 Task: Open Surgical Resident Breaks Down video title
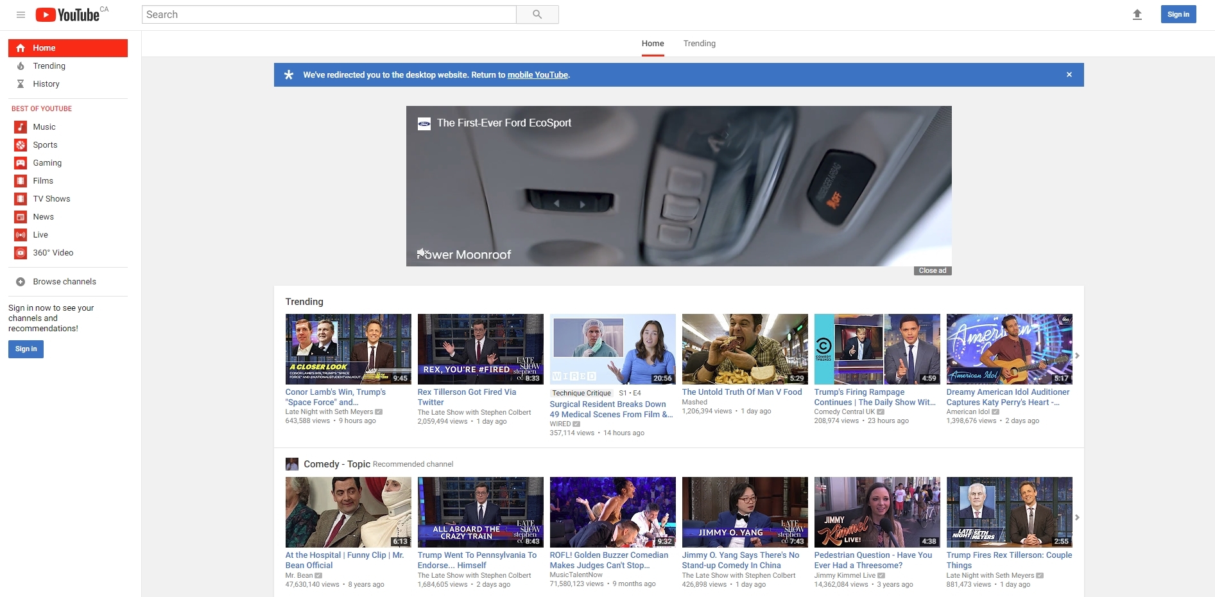pyautogui.click(x=611, y=410)
